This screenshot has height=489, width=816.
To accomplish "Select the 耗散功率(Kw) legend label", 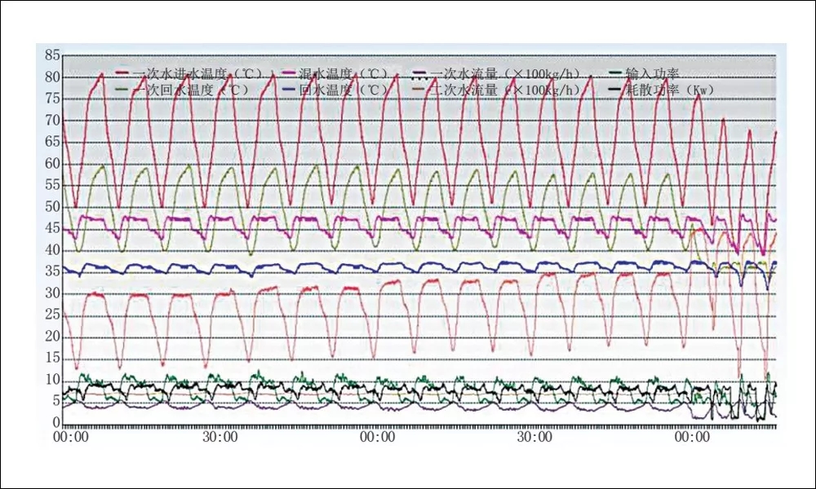I will (x=671, y=90).
